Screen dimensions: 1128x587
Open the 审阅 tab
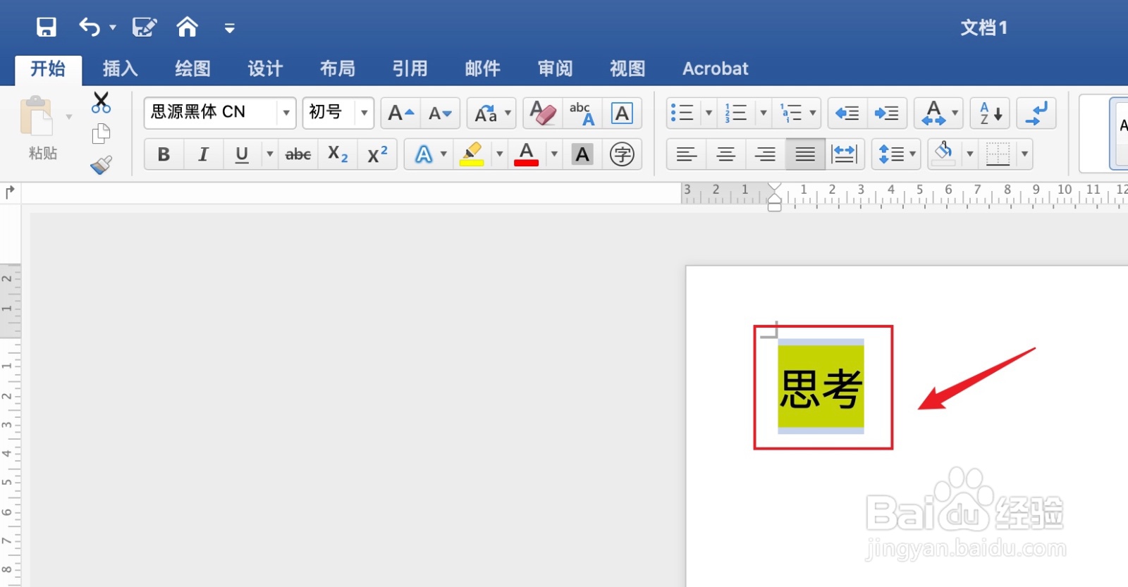point(556,68)
